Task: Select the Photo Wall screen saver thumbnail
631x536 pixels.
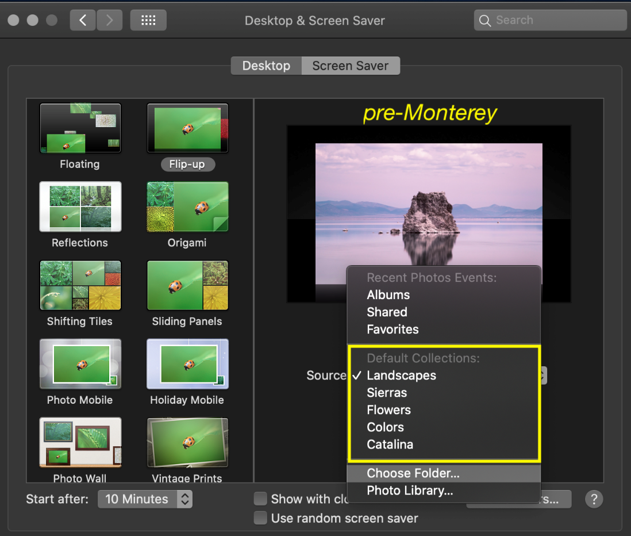Action: click(x=80, y=442)
